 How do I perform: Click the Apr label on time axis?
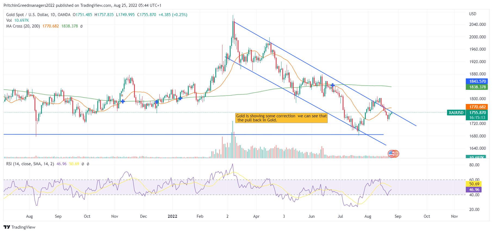pos(256,216)
